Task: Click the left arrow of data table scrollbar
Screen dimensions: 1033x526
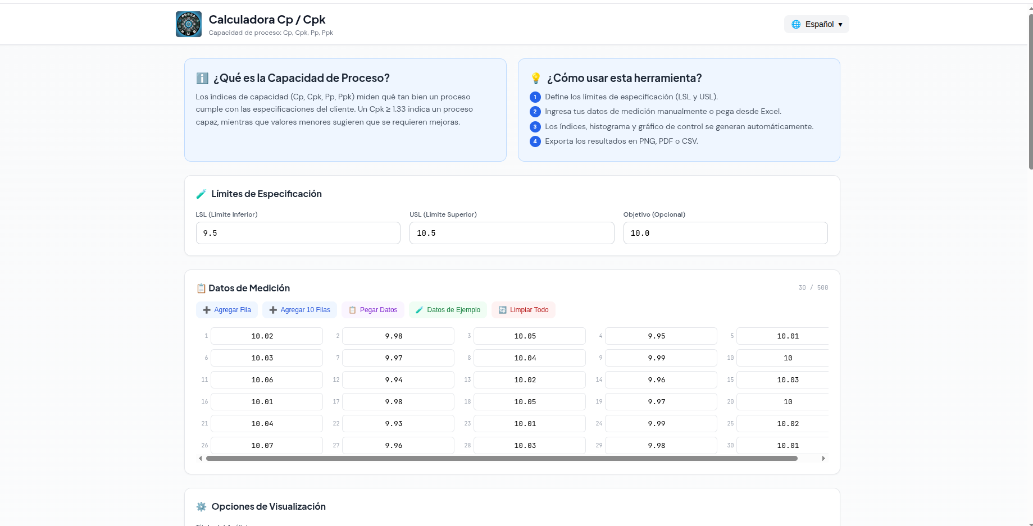Action: click(201, 459)
